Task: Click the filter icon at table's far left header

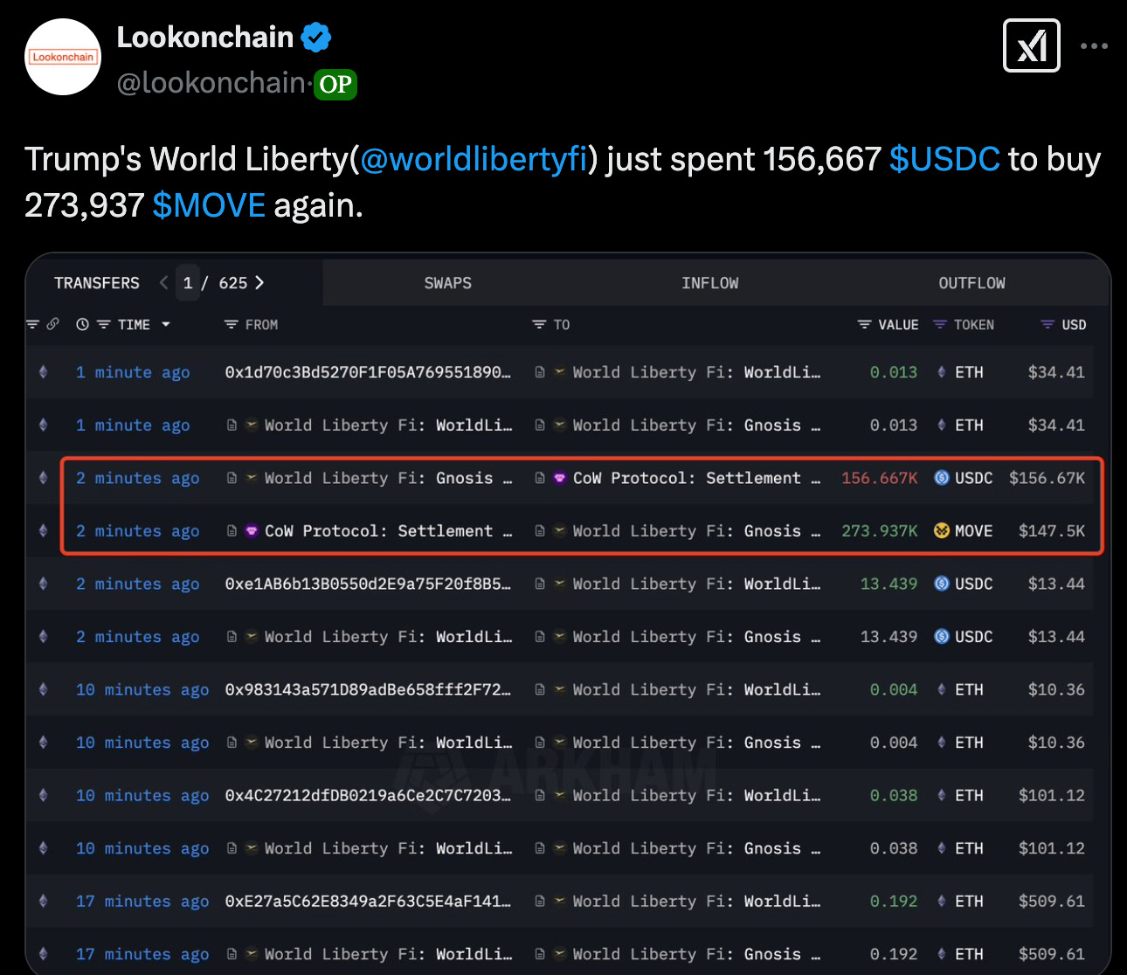Action: click(32, 324)
